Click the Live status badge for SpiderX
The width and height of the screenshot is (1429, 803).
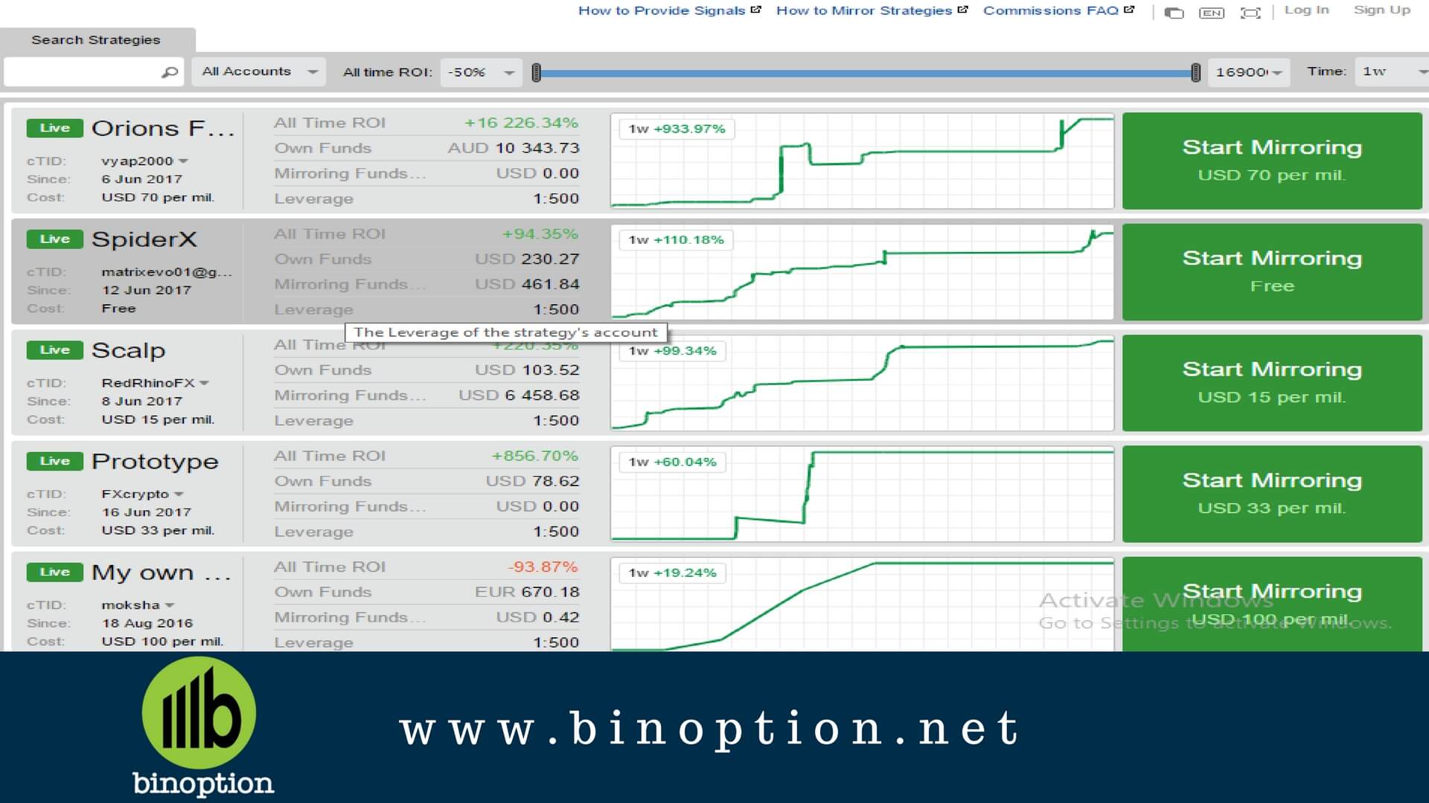(x=55, y=238)
